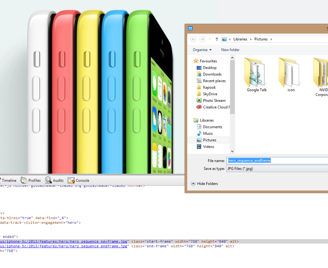Open the Audits tab

coord(54,181)
